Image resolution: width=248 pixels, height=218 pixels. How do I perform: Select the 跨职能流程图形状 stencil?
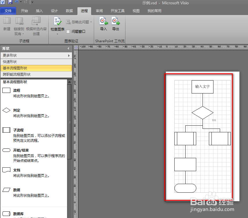(x=36, y=74)
